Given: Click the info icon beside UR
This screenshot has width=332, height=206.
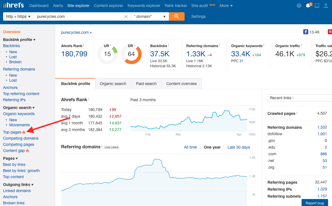Looking at the screenshot, I should pos(110,45).
